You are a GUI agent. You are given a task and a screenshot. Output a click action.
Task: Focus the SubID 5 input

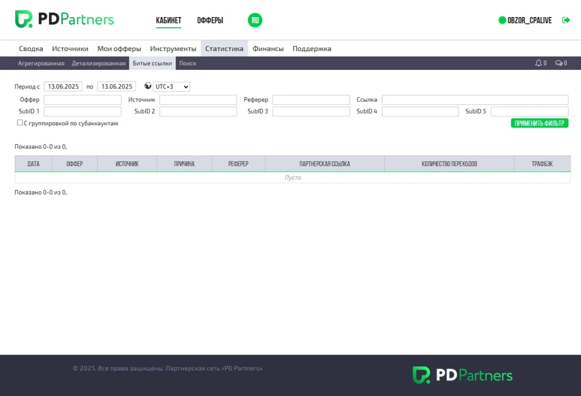(529, 112)
